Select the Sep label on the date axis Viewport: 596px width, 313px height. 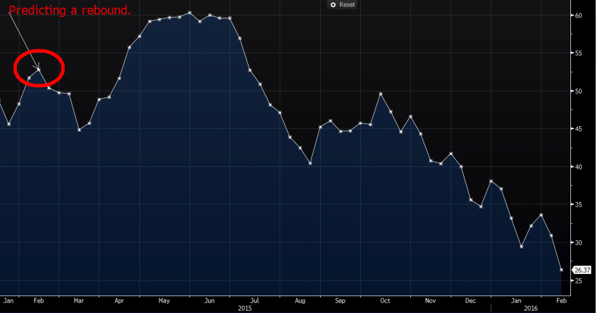[x=340, y=300]
